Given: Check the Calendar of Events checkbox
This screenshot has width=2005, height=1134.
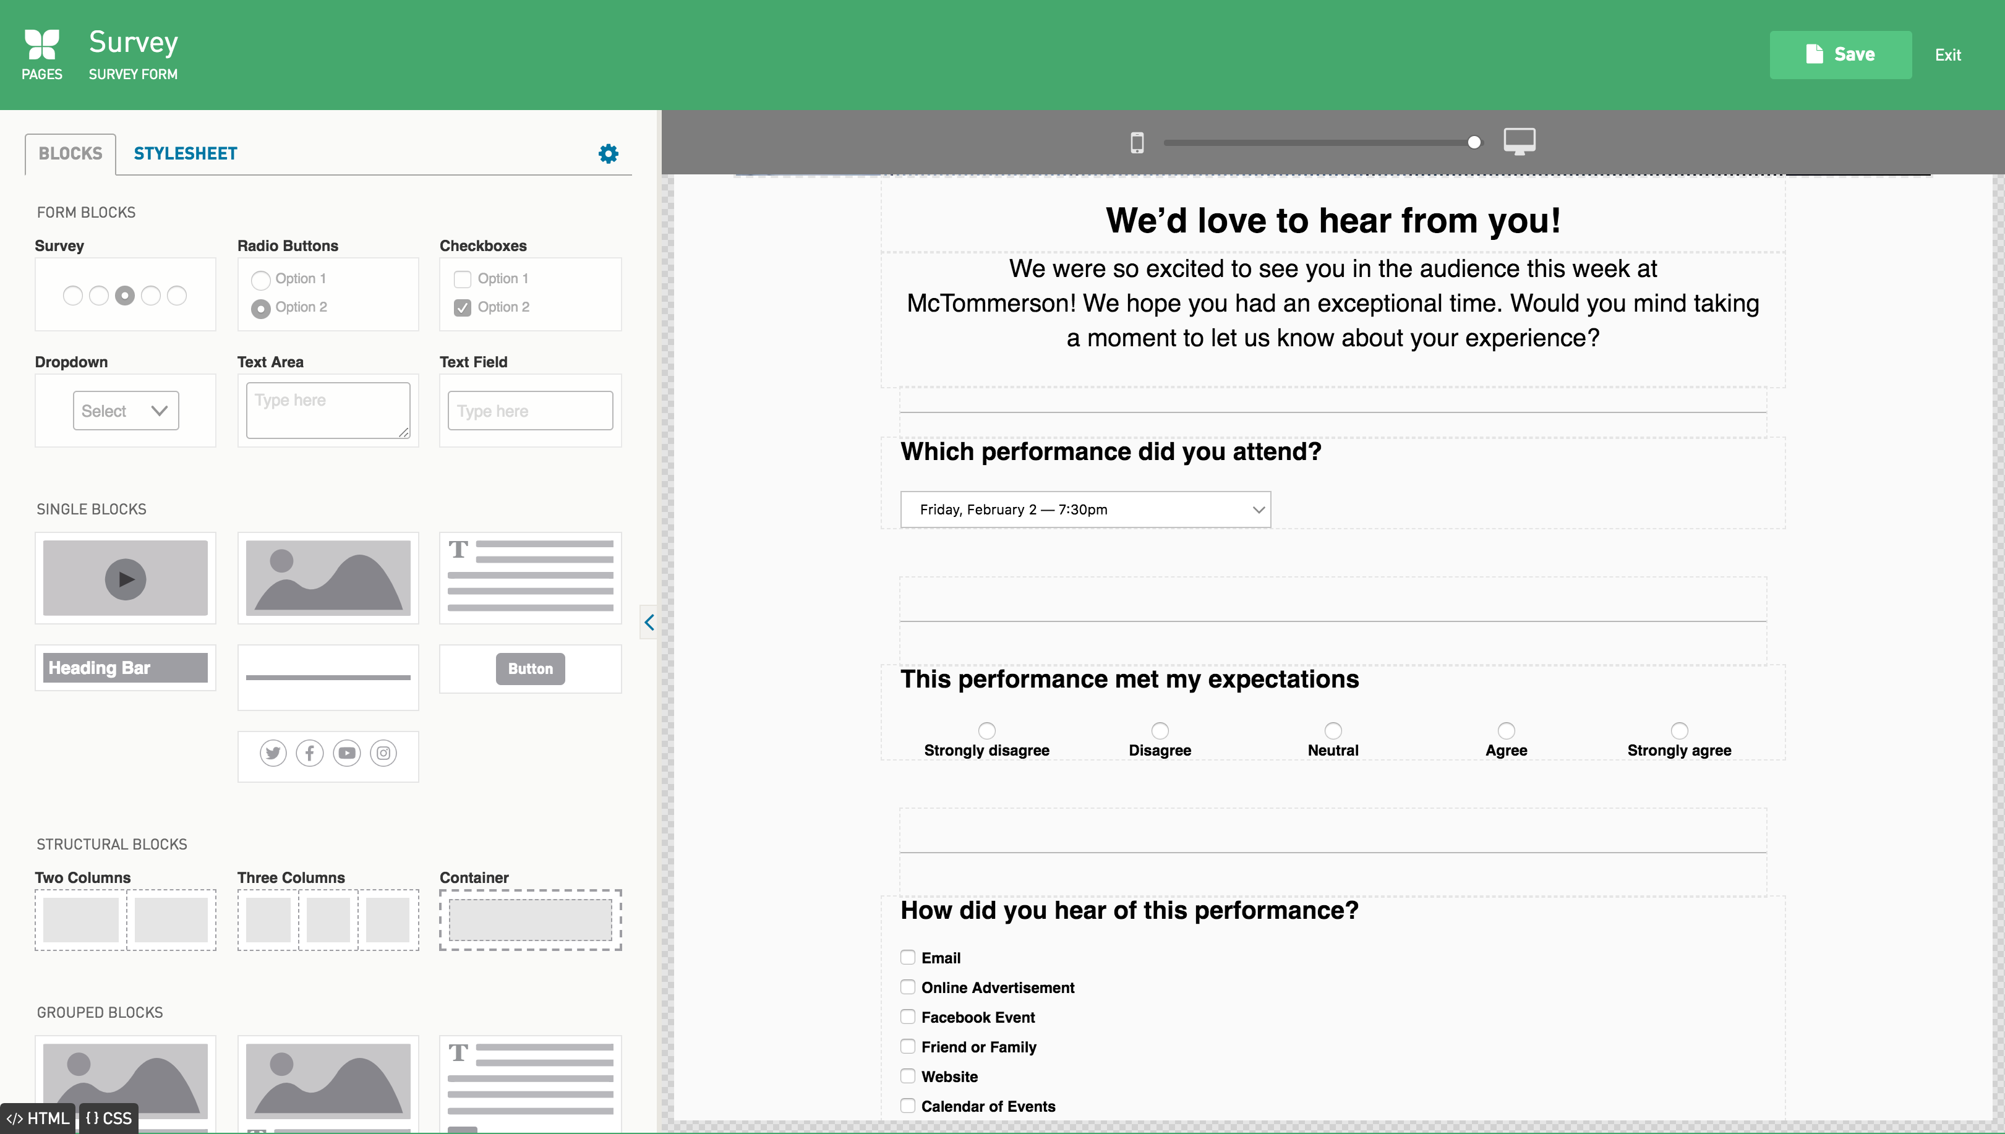Looking at the screenshot, I should coord(907,1105).
